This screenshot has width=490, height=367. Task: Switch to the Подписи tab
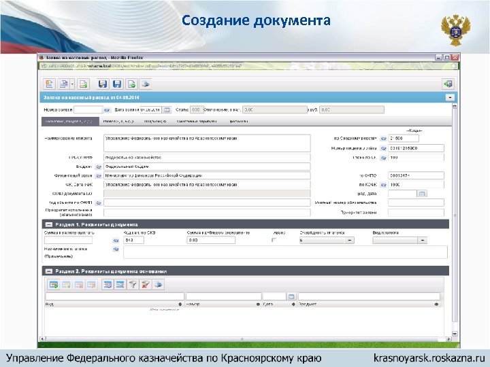point(155,122)
